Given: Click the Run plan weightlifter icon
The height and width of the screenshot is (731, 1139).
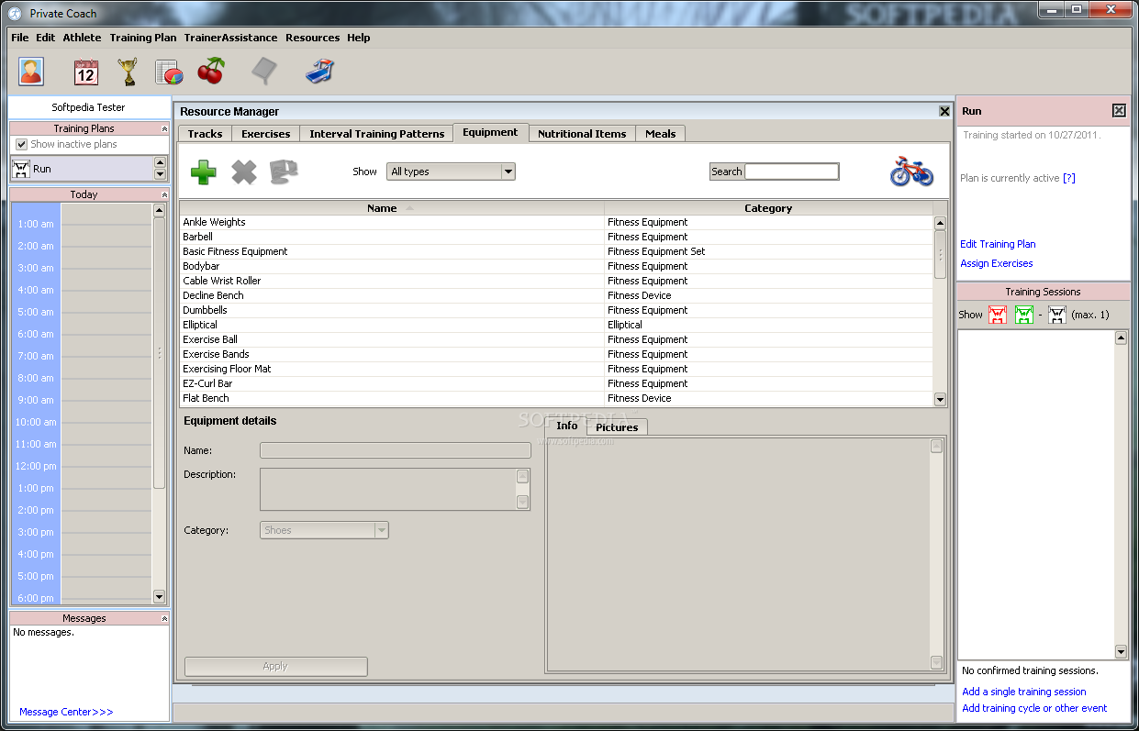Looking at the screenshot, I should coord(21,169).
